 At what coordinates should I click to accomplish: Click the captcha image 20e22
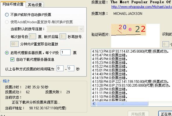point(129,30)
